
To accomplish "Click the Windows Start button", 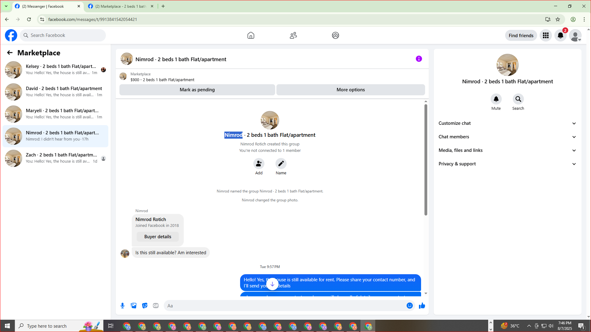I will point(7,326).
